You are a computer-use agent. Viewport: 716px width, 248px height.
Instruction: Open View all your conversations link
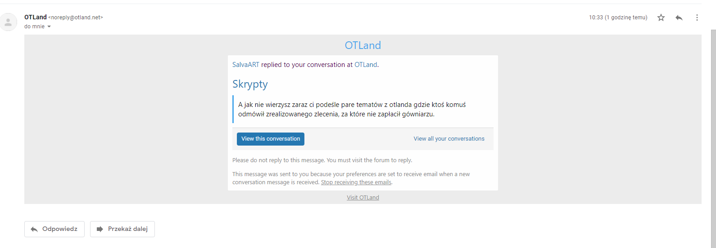[449, 139]
